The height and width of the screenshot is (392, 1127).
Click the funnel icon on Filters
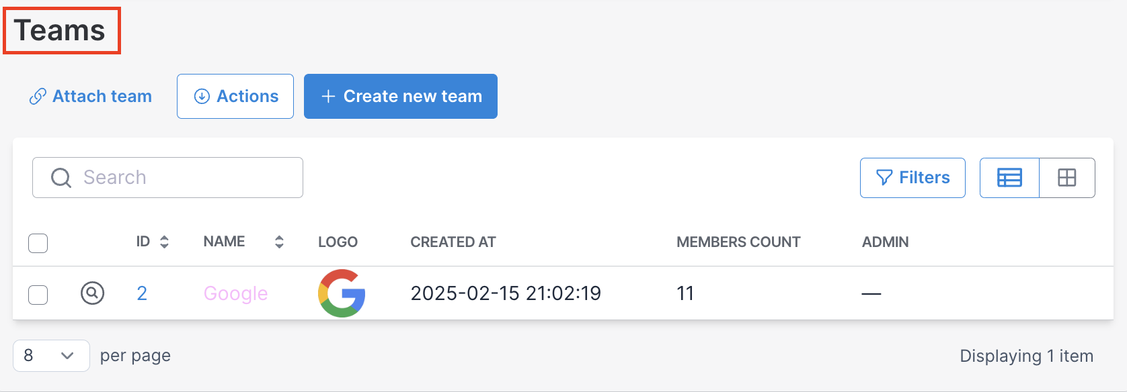(x=884, y=178)
